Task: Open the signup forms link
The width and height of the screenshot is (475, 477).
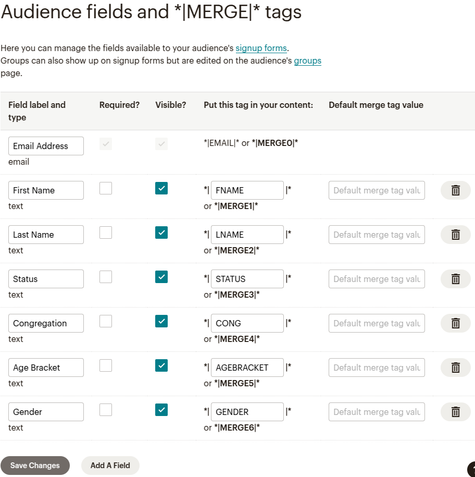Action: (x=261, y=48)
